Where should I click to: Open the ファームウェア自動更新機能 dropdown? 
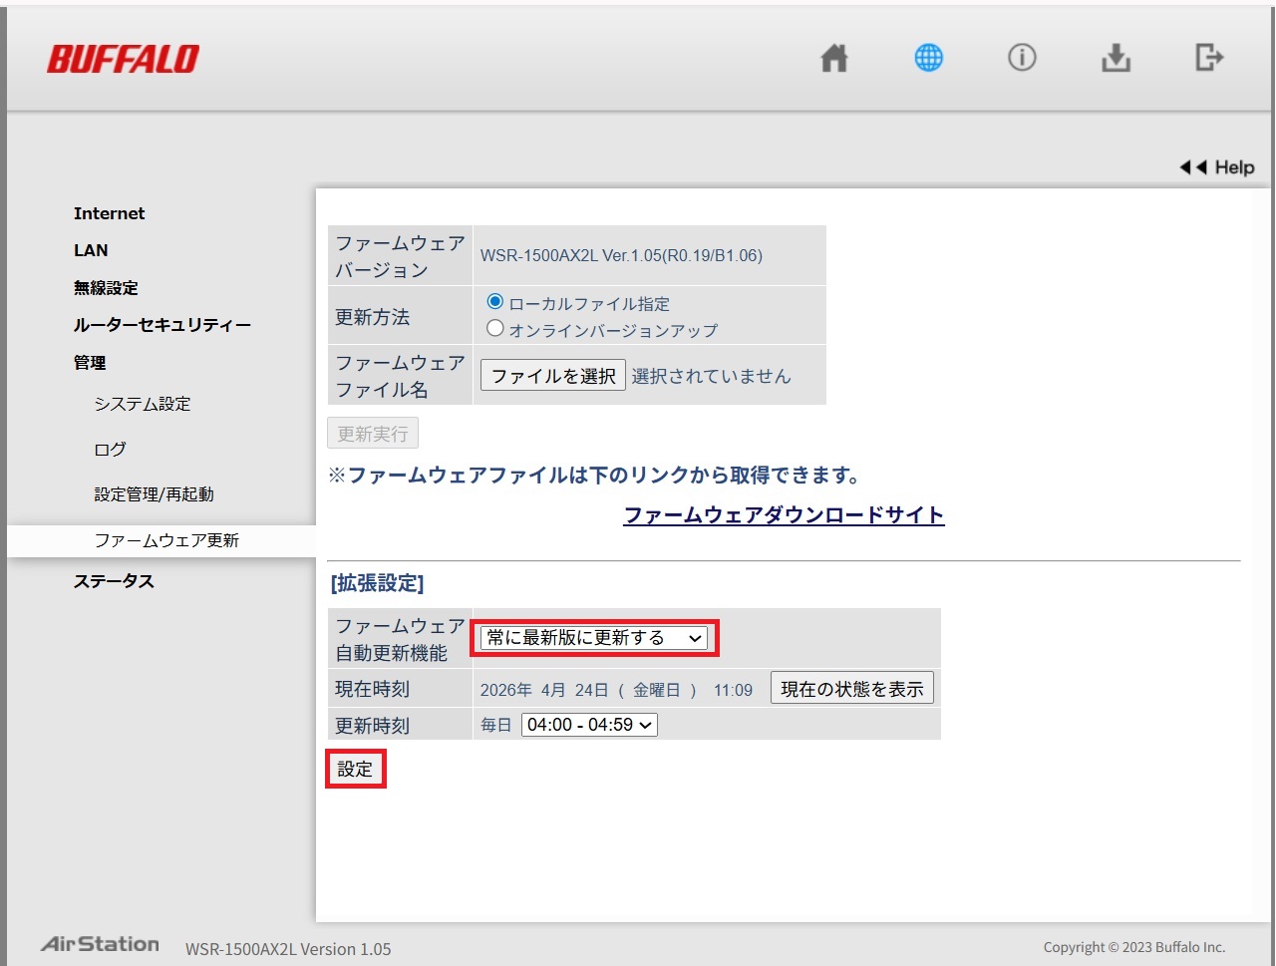pos(594,638)
